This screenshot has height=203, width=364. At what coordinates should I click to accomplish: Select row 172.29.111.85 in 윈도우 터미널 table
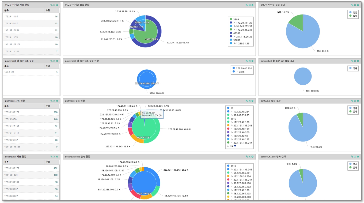tap(31, 17)
